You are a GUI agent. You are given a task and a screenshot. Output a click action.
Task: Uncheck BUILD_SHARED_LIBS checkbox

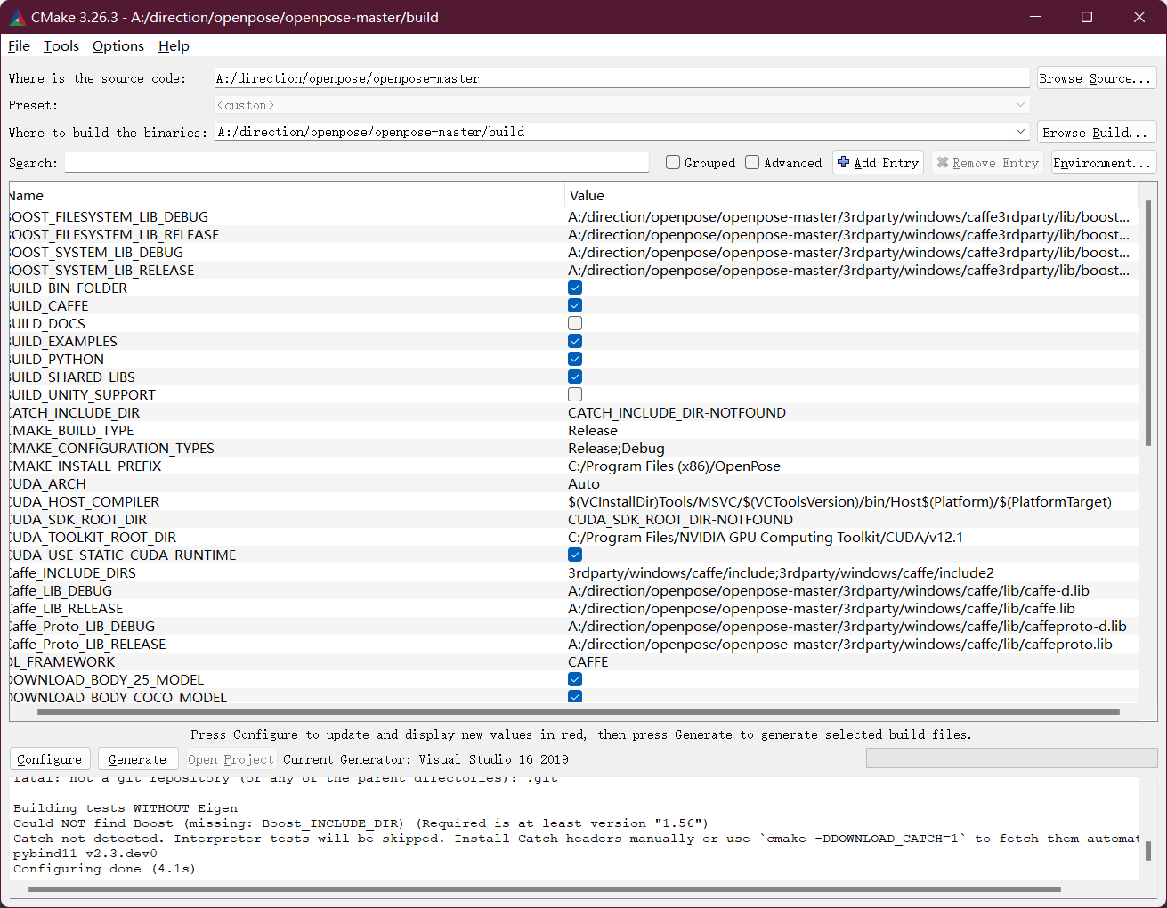[x=575, y=377]
